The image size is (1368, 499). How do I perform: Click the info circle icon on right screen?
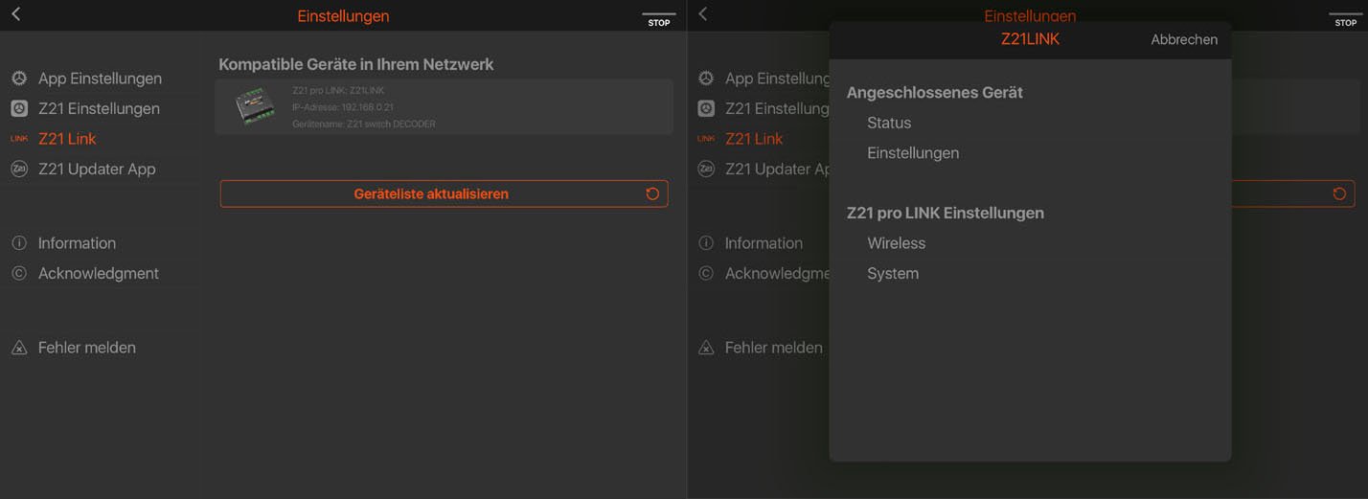point(706,243)
